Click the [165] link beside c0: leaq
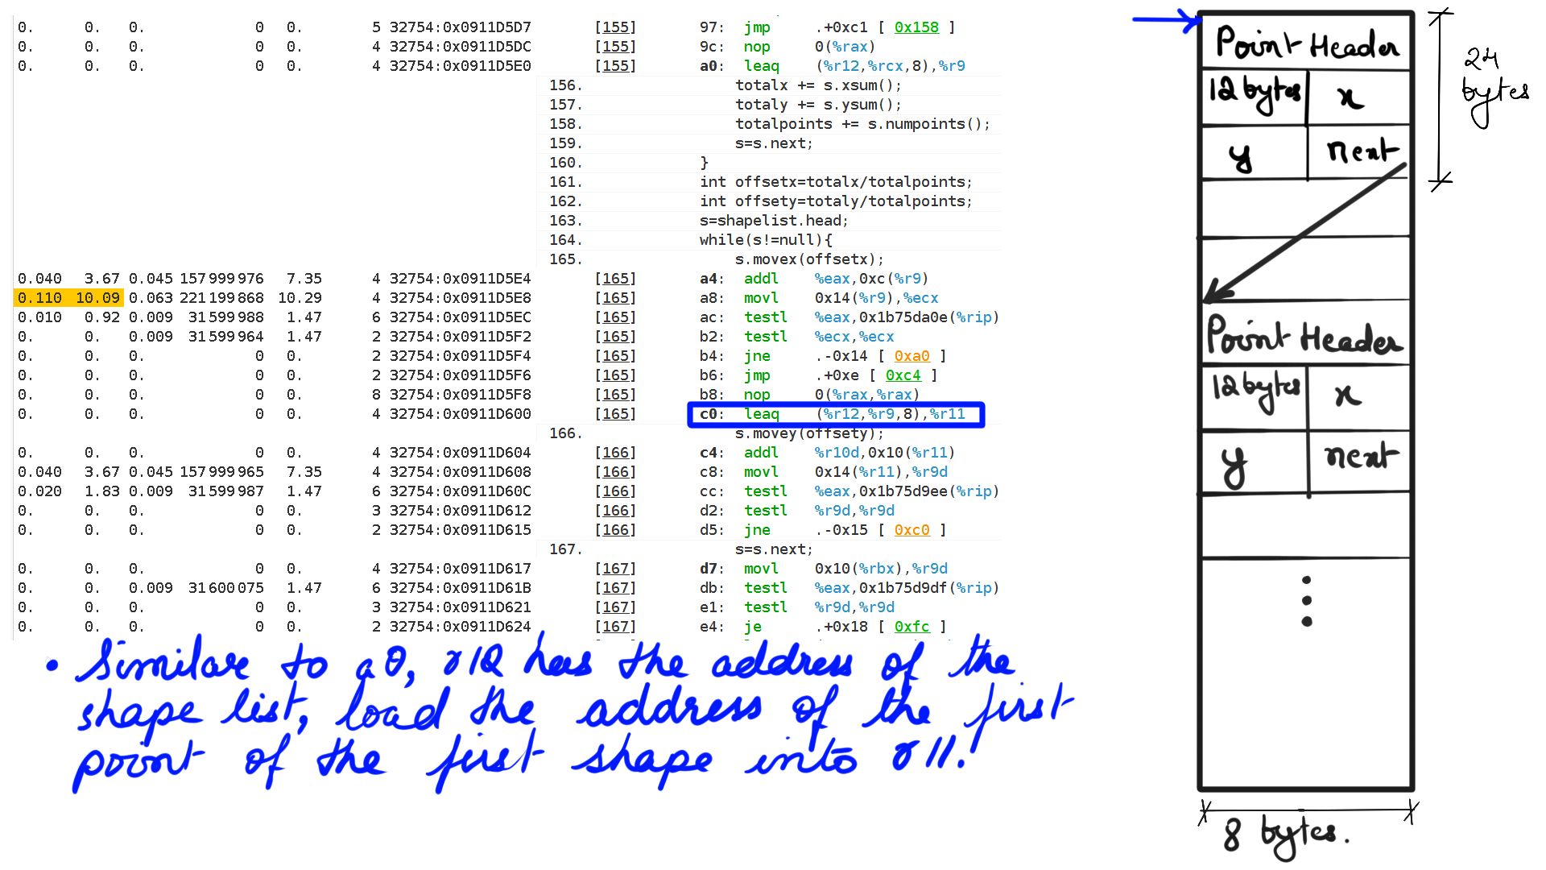The height and width of the screenshot is (870, 1546). pos(615,414)
